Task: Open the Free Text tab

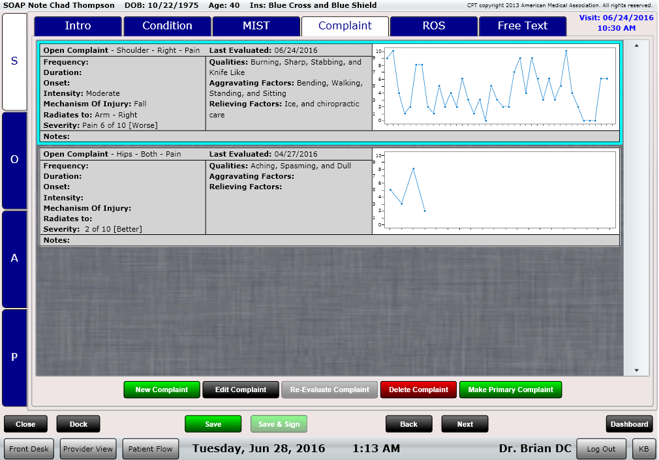Action: [522, 26]
